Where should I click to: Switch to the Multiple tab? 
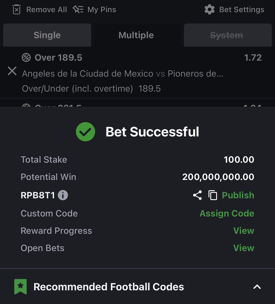[136, 35]
